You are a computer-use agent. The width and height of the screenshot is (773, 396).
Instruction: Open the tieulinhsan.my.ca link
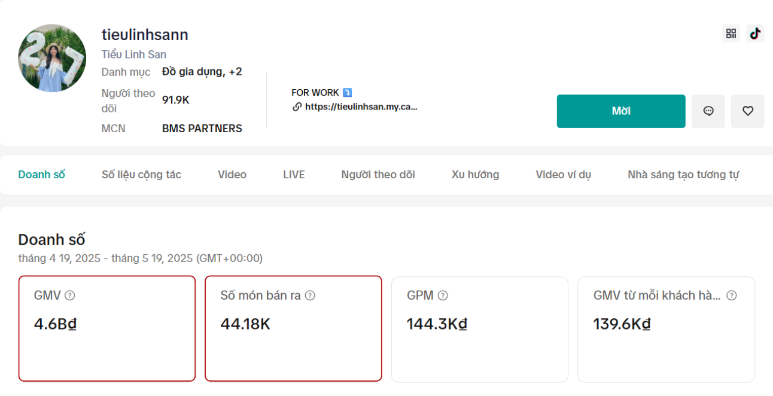[x=361, y=107]
